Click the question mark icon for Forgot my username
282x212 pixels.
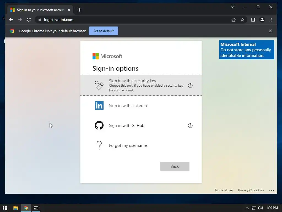[99, 145]
